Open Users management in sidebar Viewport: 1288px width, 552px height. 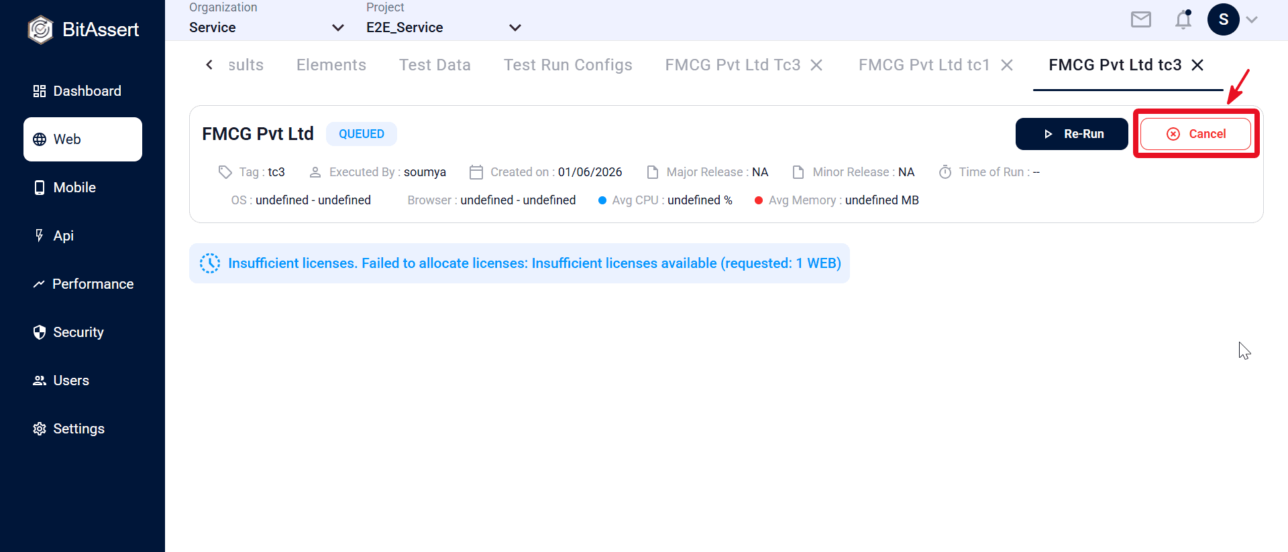83,381
